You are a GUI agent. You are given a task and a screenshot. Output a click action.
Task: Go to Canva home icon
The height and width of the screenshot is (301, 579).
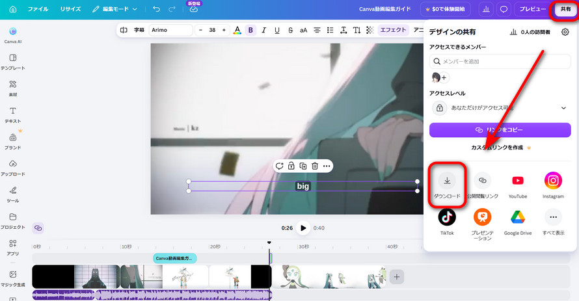[13, 9]
